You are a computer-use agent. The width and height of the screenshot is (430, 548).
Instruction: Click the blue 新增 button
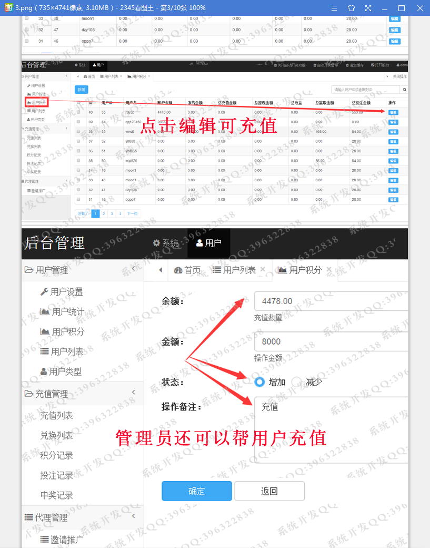(x=82, y=90)
